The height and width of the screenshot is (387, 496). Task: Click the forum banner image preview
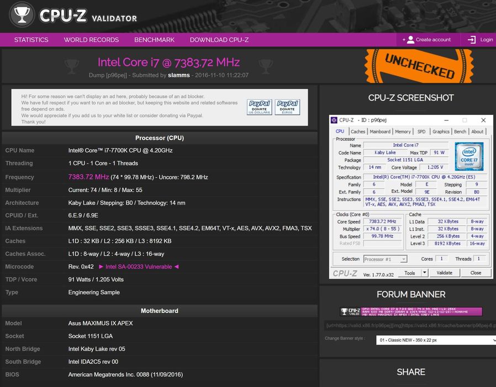(x=411, y=311)
